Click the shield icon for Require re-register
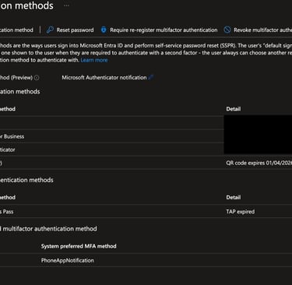This screenshot has width=292, height=285. [x=104, y=30]
